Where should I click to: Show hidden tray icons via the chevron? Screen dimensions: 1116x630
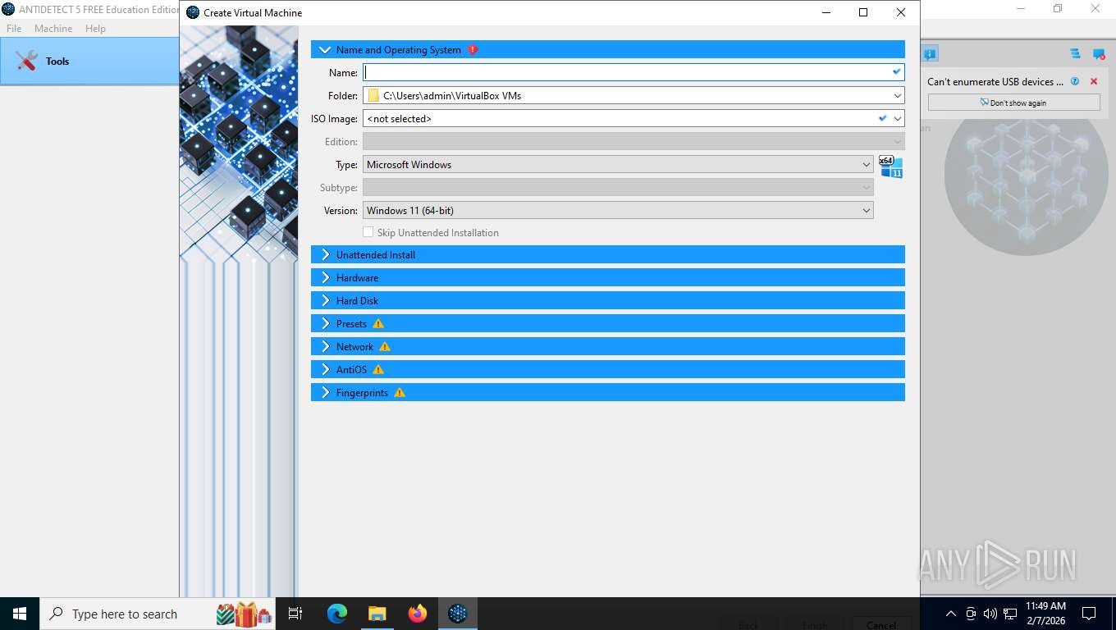point(951,614)
